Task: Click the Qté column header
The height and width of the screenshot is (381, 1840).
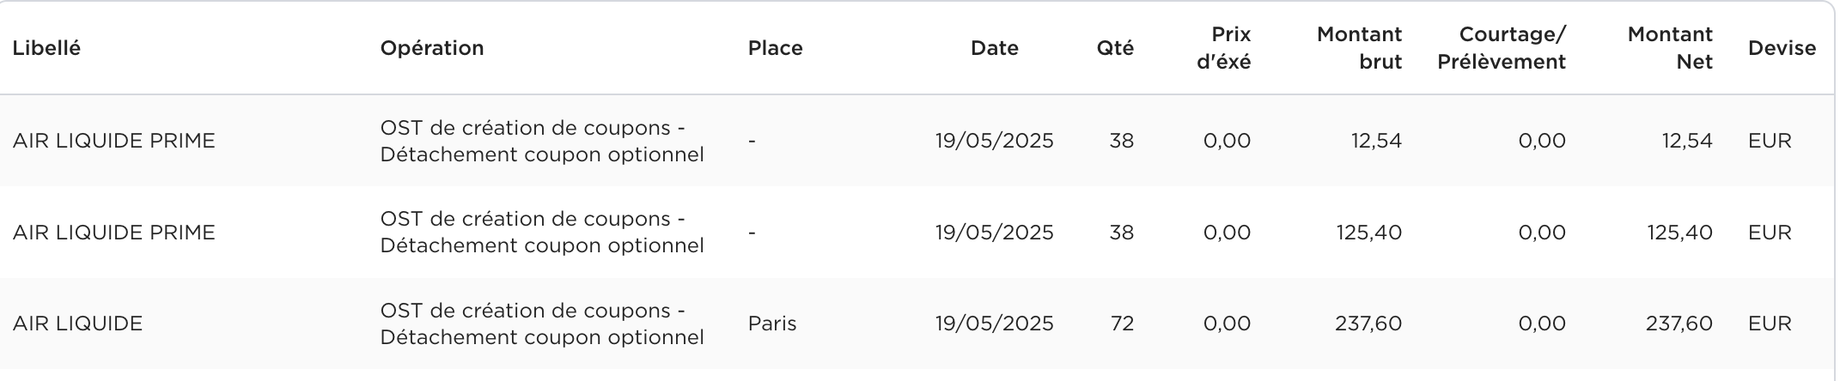Action: click(x=1115, y=48)
